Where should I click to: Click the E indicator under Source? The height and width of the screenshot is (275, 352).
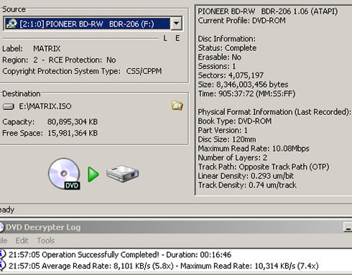tap(177, 38)
